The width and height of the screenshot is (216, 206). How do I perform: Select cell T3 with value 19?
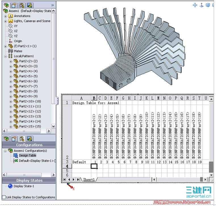coord(200,162)
